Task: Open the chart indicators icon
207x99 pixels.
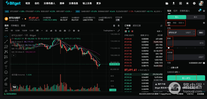Action: (46, 31)
